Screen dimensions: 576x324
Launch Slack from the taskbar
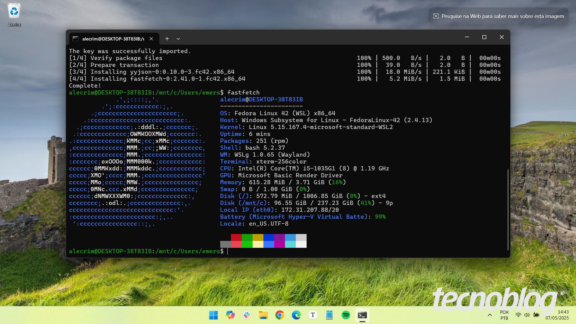(246, 315)
